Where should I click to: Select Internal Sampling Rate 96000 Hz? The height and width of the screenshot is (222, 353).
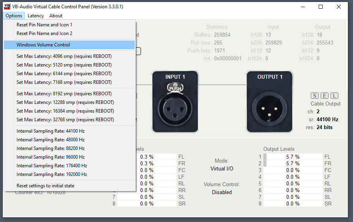(x=69, y=157)
